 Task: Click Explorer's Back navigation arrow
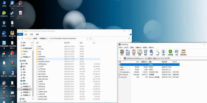click(19, 39)
